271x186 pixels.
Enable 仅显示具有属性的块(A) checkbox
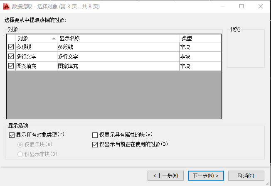coord(95,135)
